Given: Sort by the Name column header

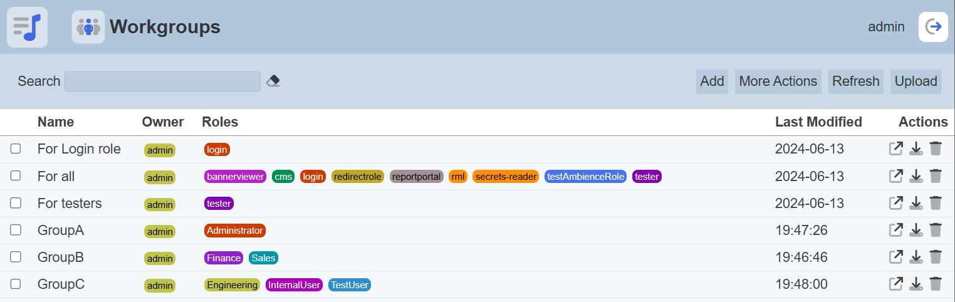Looking at the screenshot, I should [x=56, y=122].
